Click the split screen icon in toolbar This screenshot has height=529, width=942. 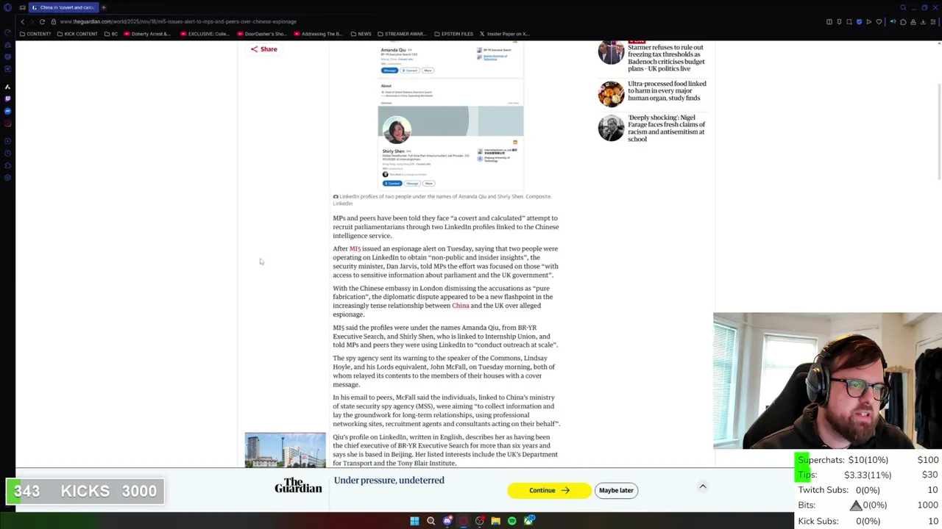829,22
